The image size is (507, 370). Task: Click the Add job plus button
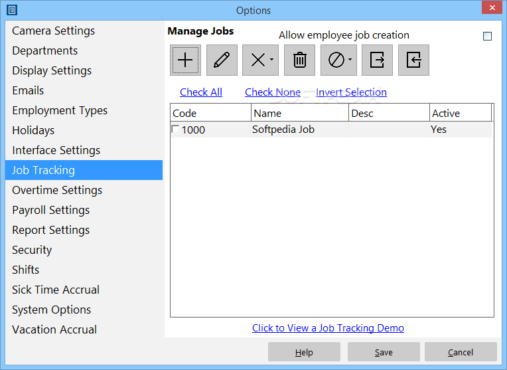(185, 60)
